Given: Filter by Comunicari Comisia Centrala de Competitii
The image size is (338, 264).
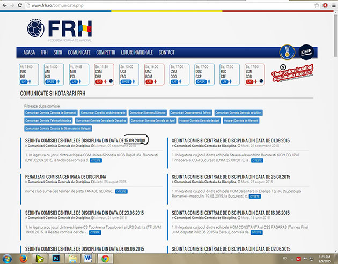Looking at the screenshot, I should pos(51,112).
